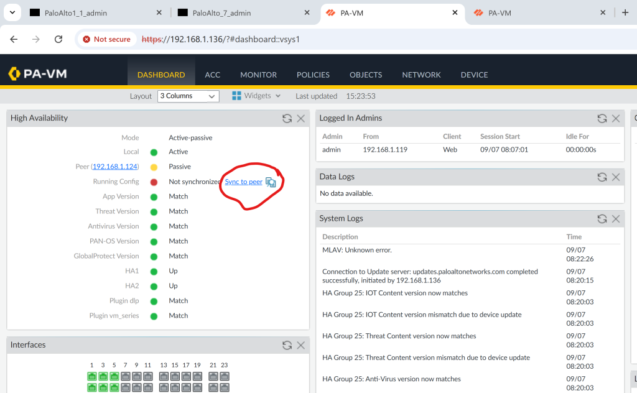
Task: Open the OBJECTS tab
Action: pyautogui.click(x=366, y=75)
